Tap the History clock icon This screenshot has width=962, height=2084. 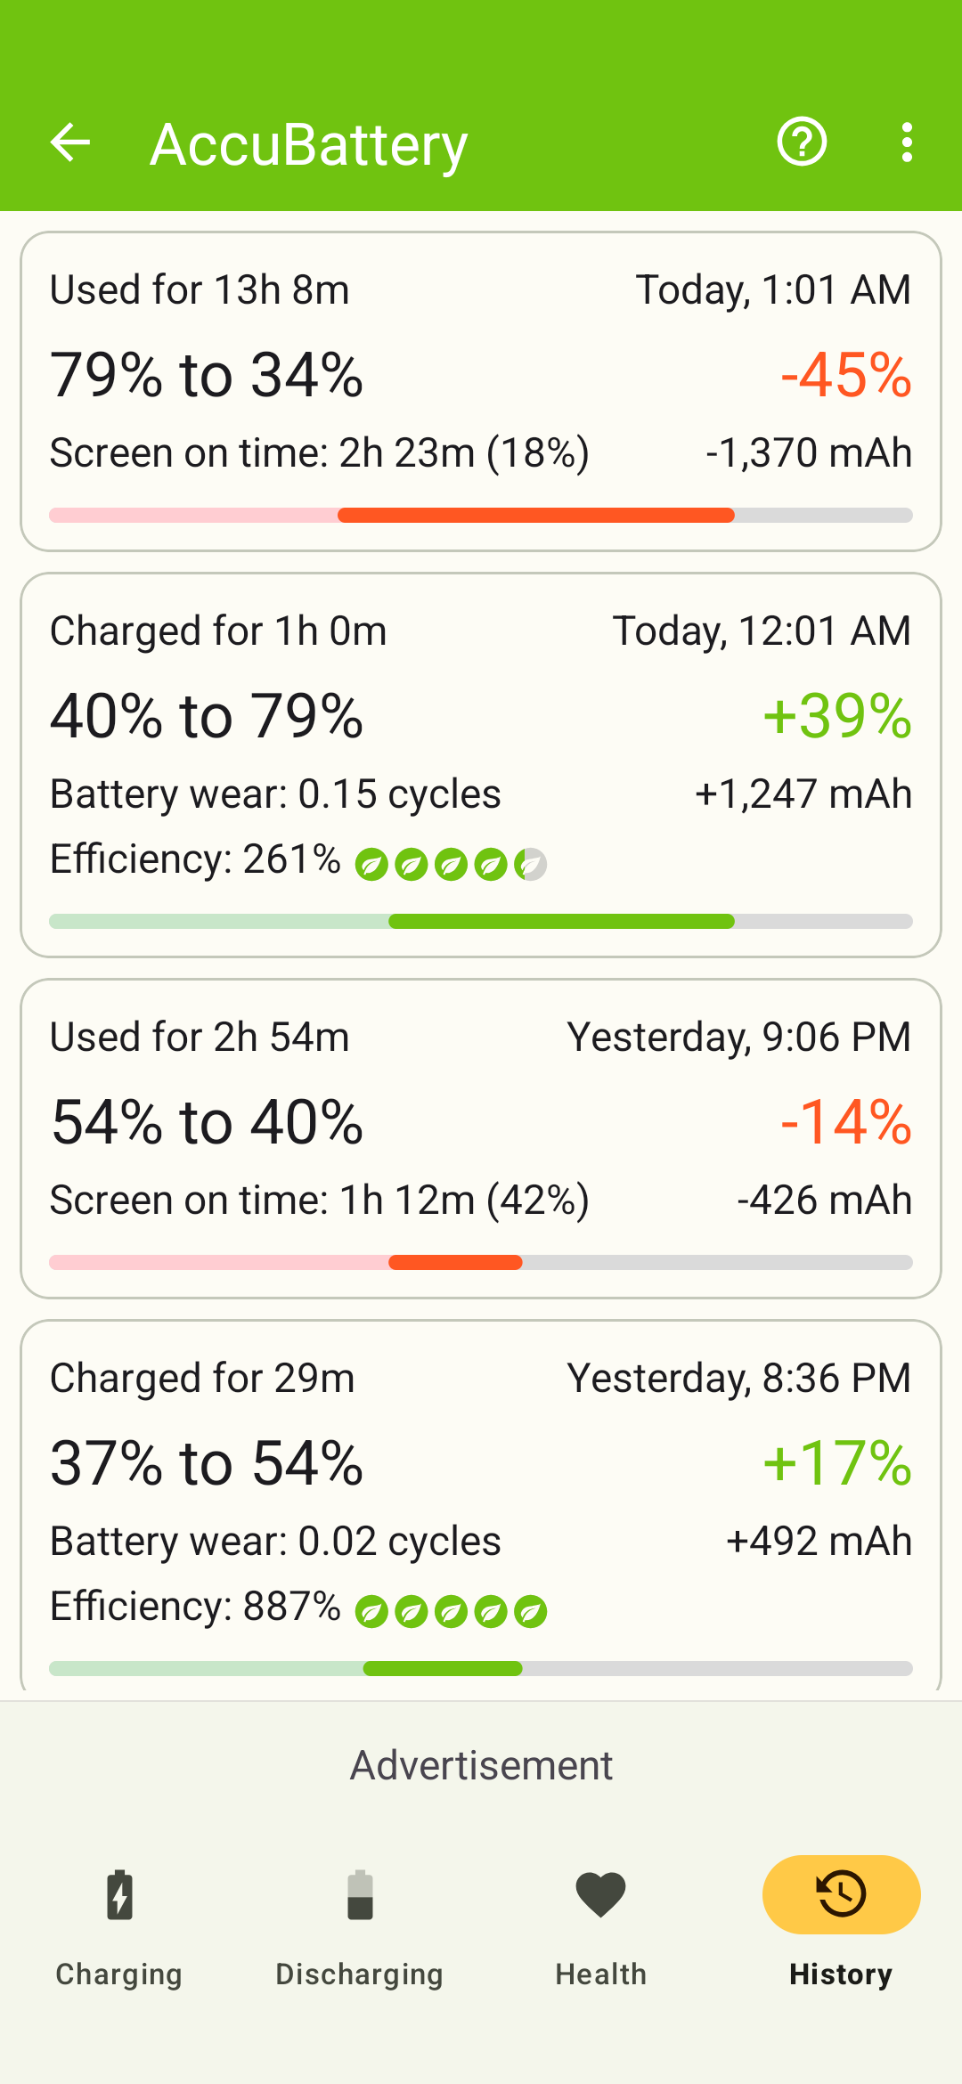coord(841,1894)
